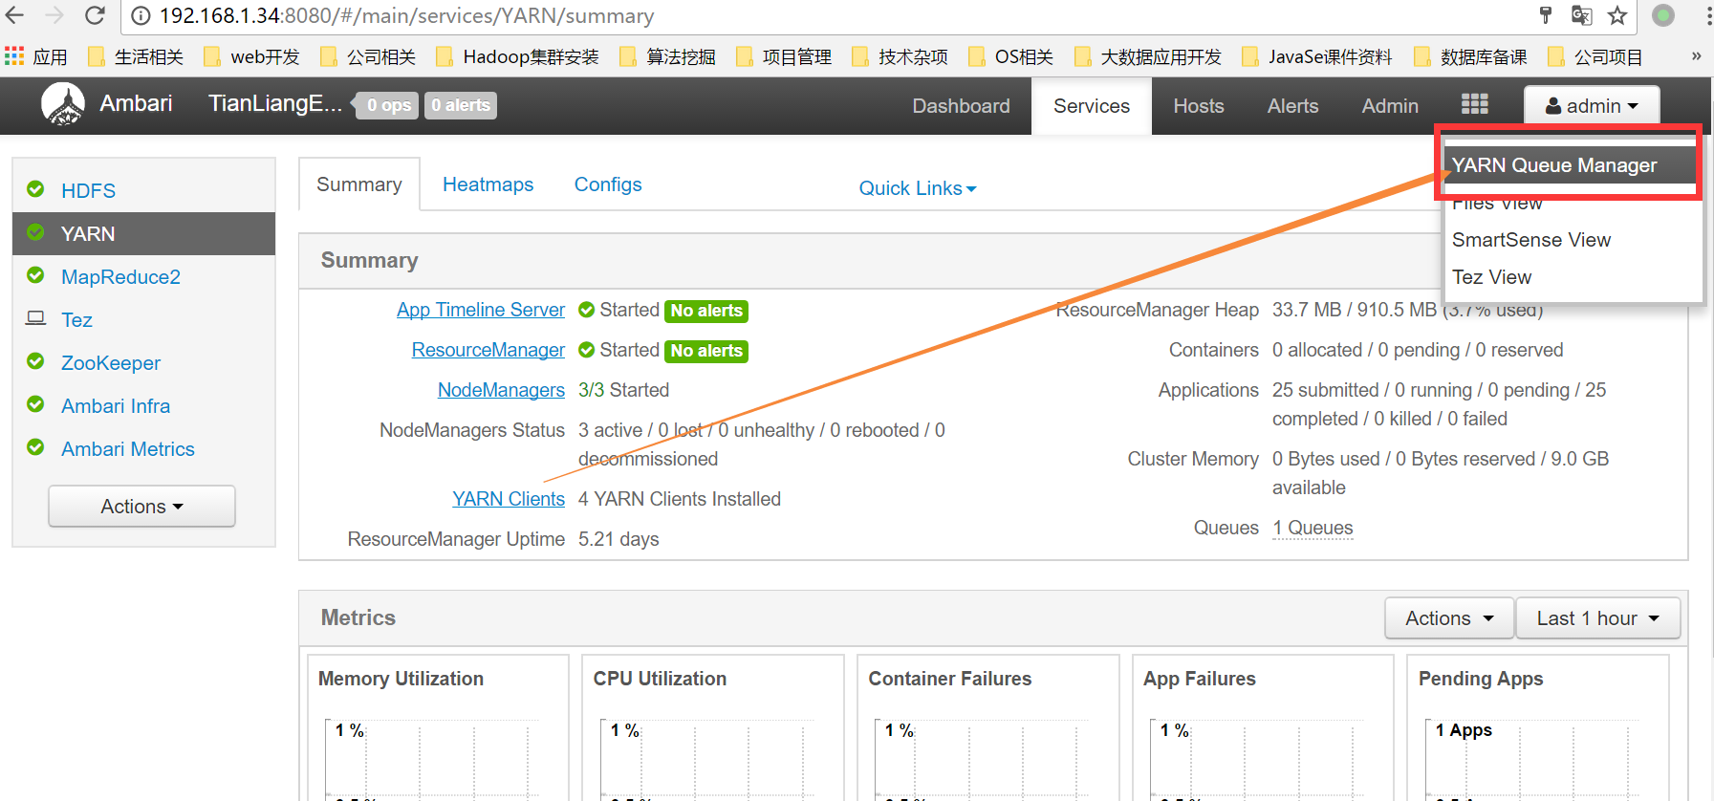The width and height of the screenshot is (1714, 801).
Task: Click ResourceManager No alerts badge
Action: [706, 351]
